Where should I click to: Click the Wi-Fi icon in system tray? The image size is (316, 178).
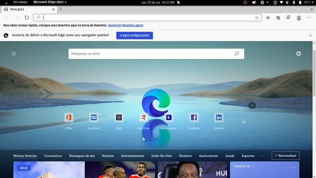coord(281,2)
